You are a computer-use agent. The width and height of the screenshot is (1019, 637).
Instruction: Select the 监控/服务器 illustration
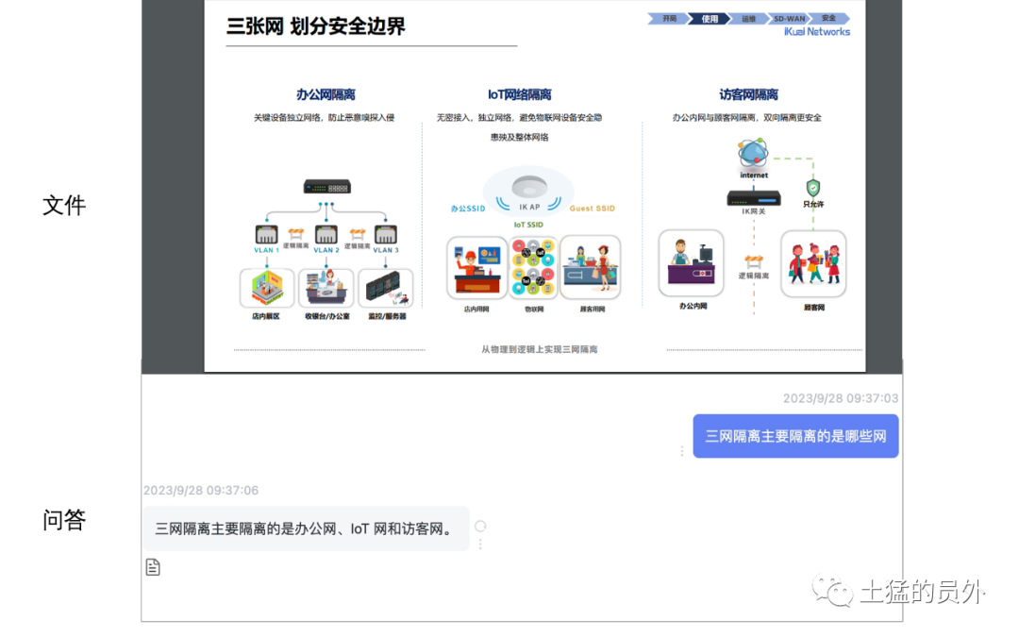click(385, 288)
